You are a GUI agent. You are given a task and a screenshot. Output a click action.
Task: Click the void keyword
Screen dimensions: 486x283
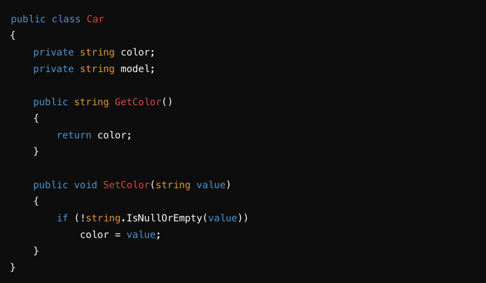point(86,185)
